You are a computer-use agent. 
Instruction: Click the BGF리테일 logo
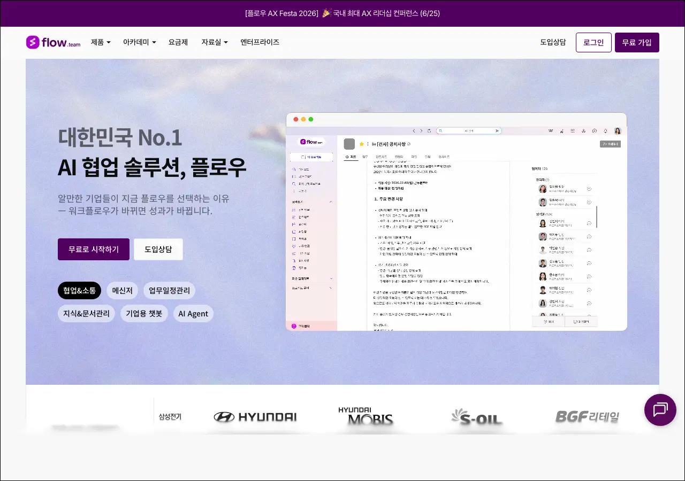click(x=587, y=417)
